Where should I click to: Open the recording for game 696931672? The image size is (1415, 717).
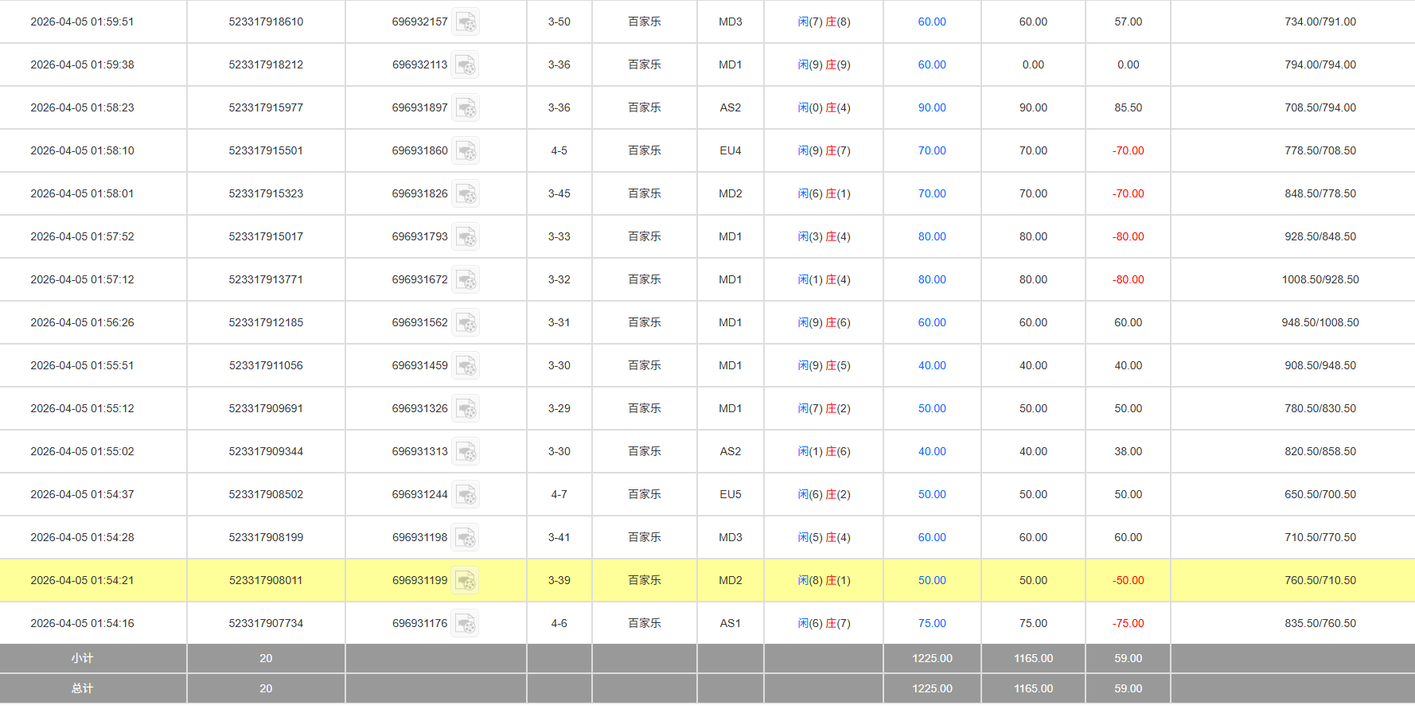click(x=466, y=279)
